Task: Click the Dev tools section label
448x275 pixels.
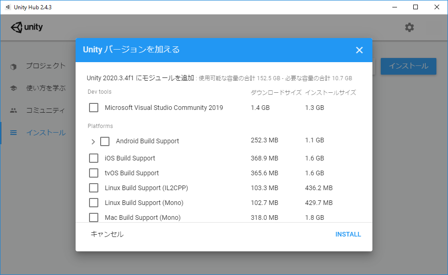Action: click(x=99, y=92)
